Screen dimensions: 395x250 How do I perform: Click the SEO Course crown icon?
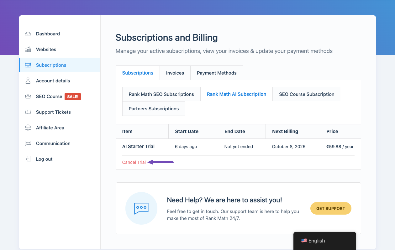click(x=28, y=96)
